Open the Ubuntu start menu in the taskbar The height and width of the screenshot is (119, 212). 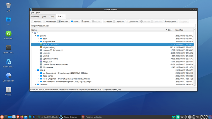2,117
